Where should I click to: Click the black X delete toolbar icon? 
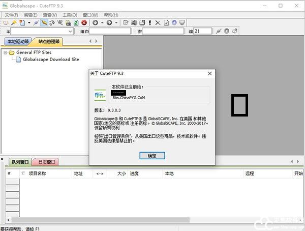158,23
